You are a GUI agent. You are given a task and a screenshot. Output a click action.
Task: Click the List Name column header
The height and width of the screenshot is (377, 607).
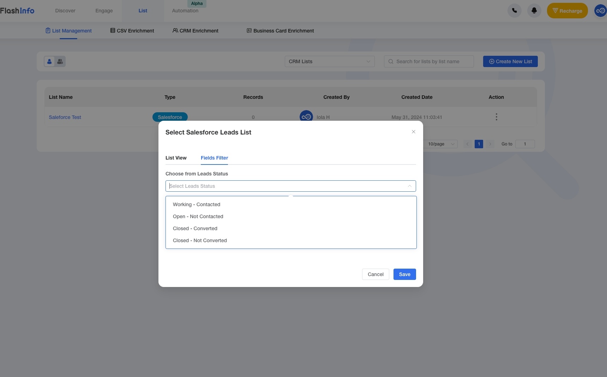(61, 97)
